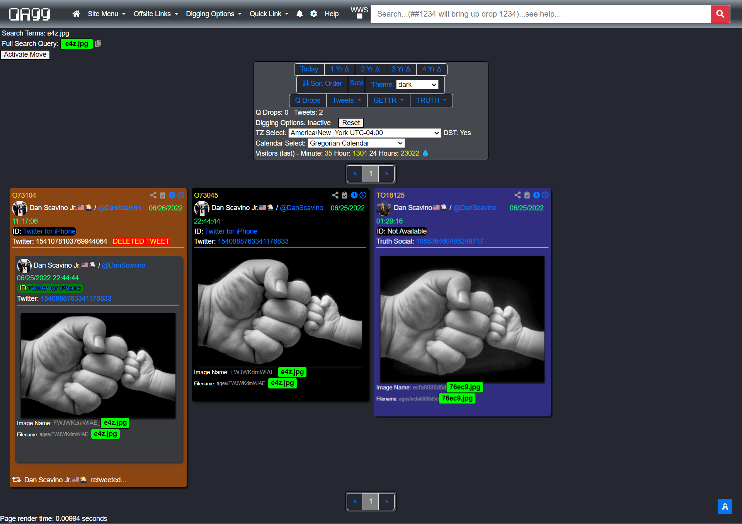Click outlined clock icon on post O73045
Image resolution: width=742 pixels, height=524 pixels.
363,195
